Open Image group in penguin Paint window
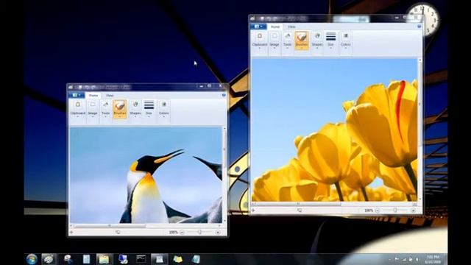The image size is (471, 265). click(x=93, y=109)
